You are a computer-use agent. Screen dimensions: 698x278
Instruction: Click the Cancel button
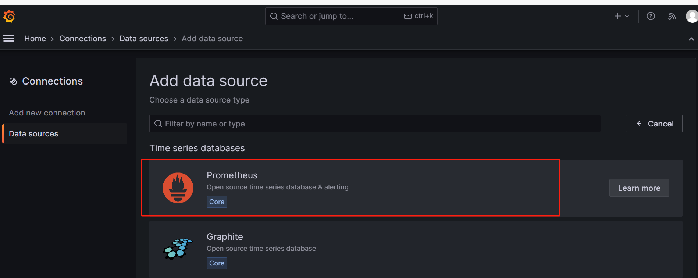coord(654,124)
